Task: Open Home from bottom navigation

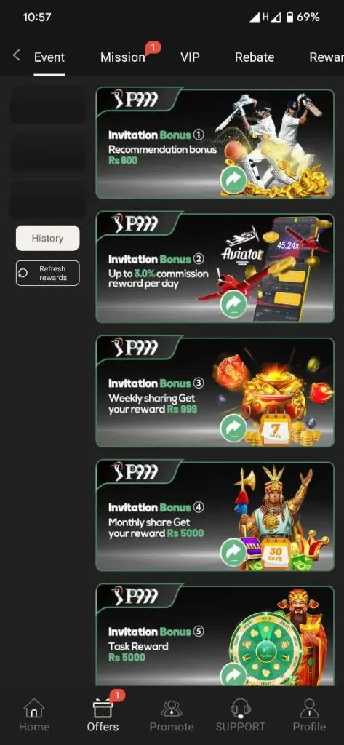Action: pyautogui.click(x=34, y=715)
